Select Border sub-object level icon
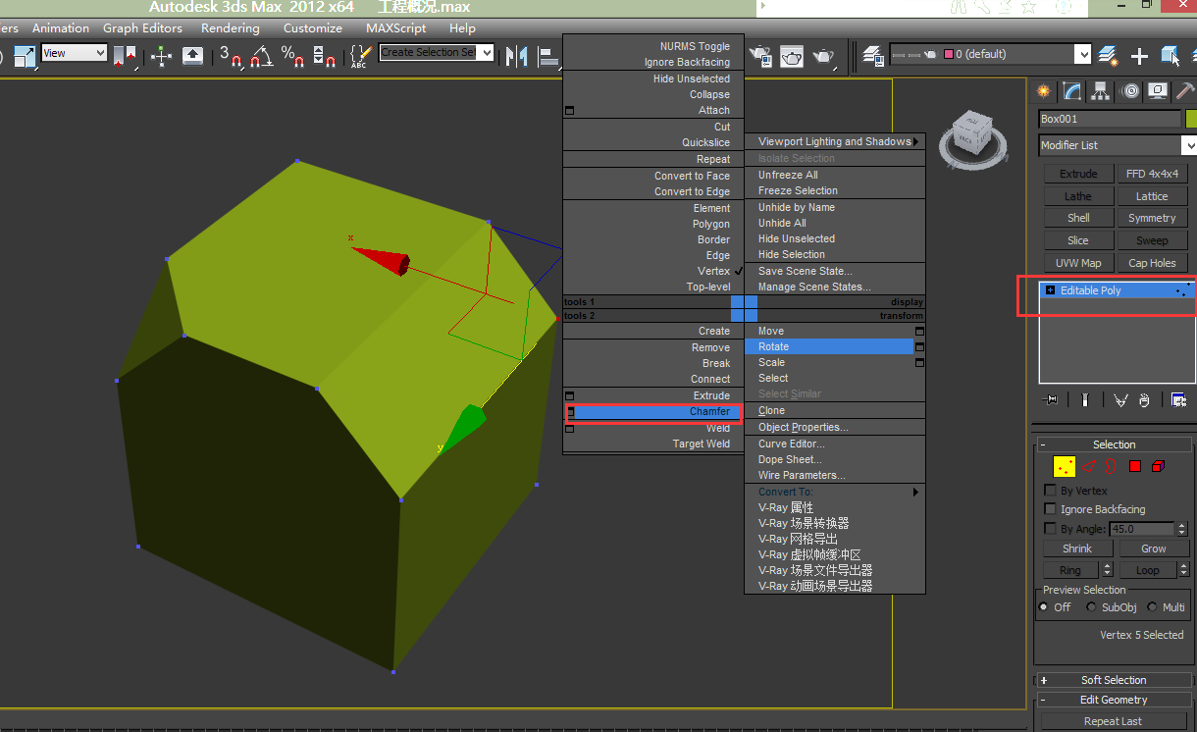Screen dimensions: 1197x732 coord(1112,466)
